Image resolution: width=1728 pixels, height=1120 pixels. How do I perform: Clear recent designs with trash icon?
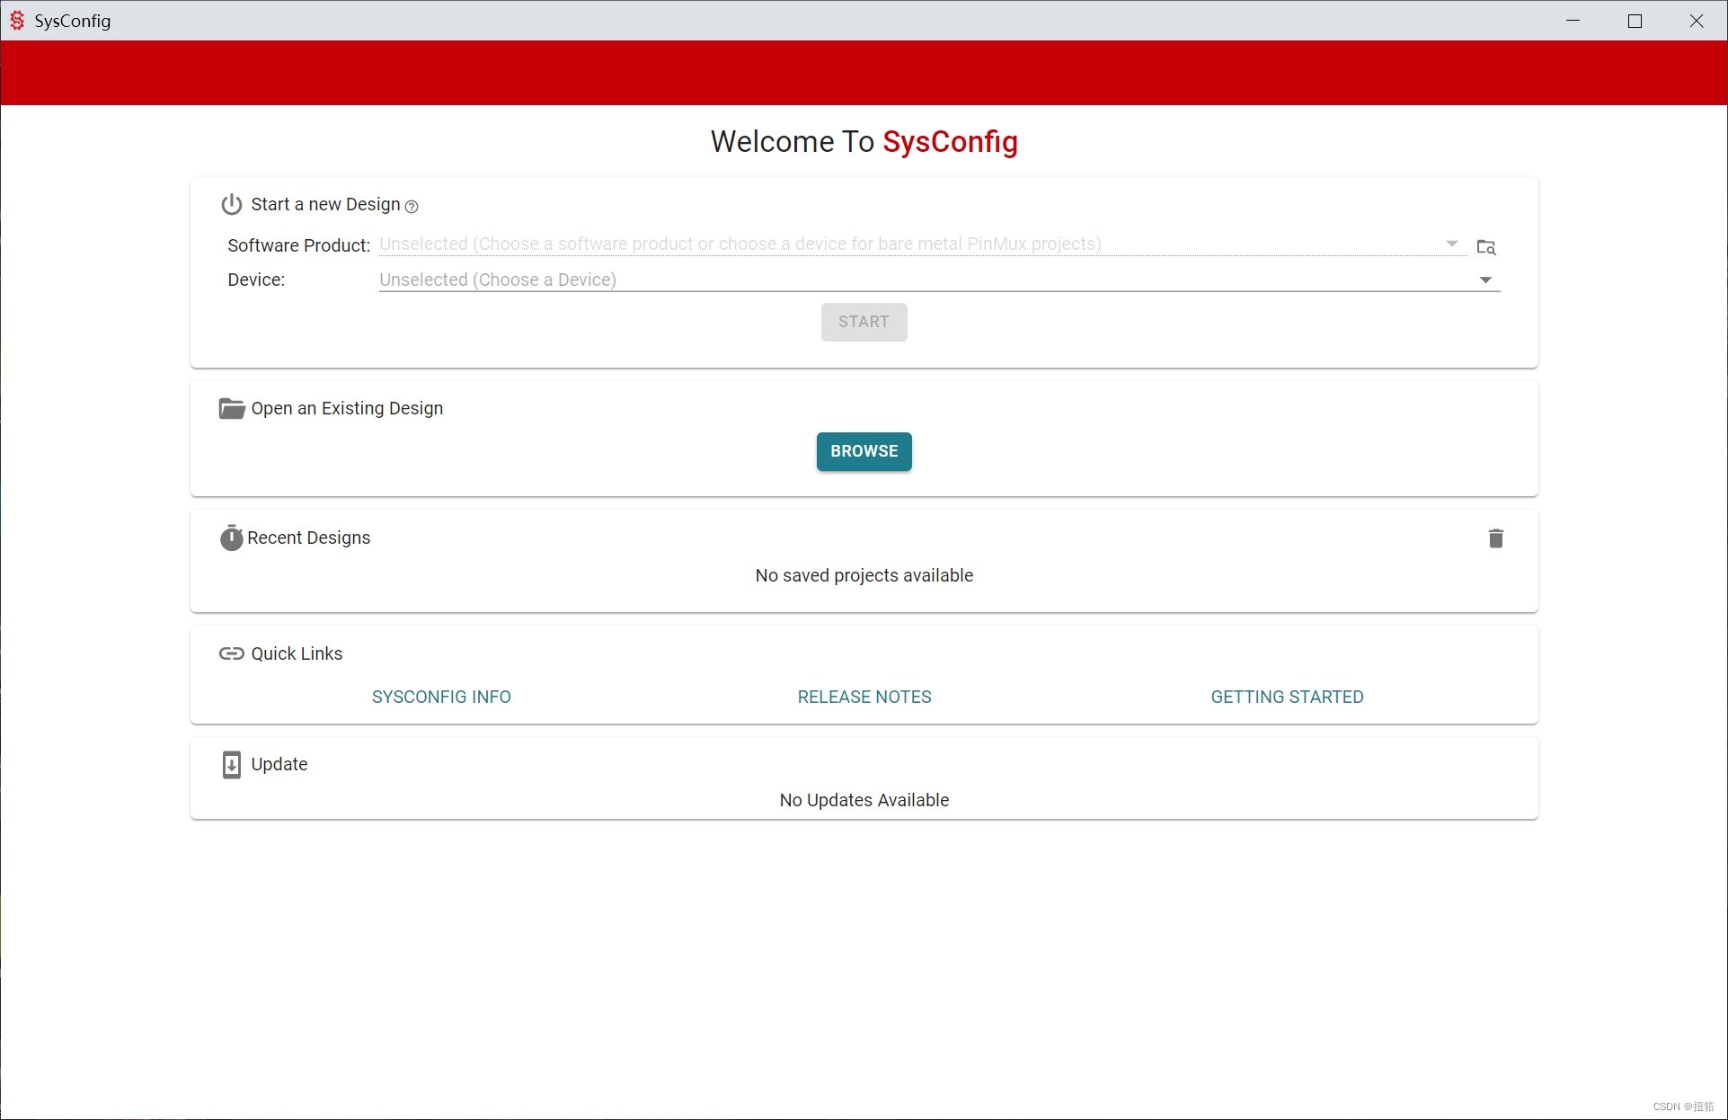(x=1495, y=538)
